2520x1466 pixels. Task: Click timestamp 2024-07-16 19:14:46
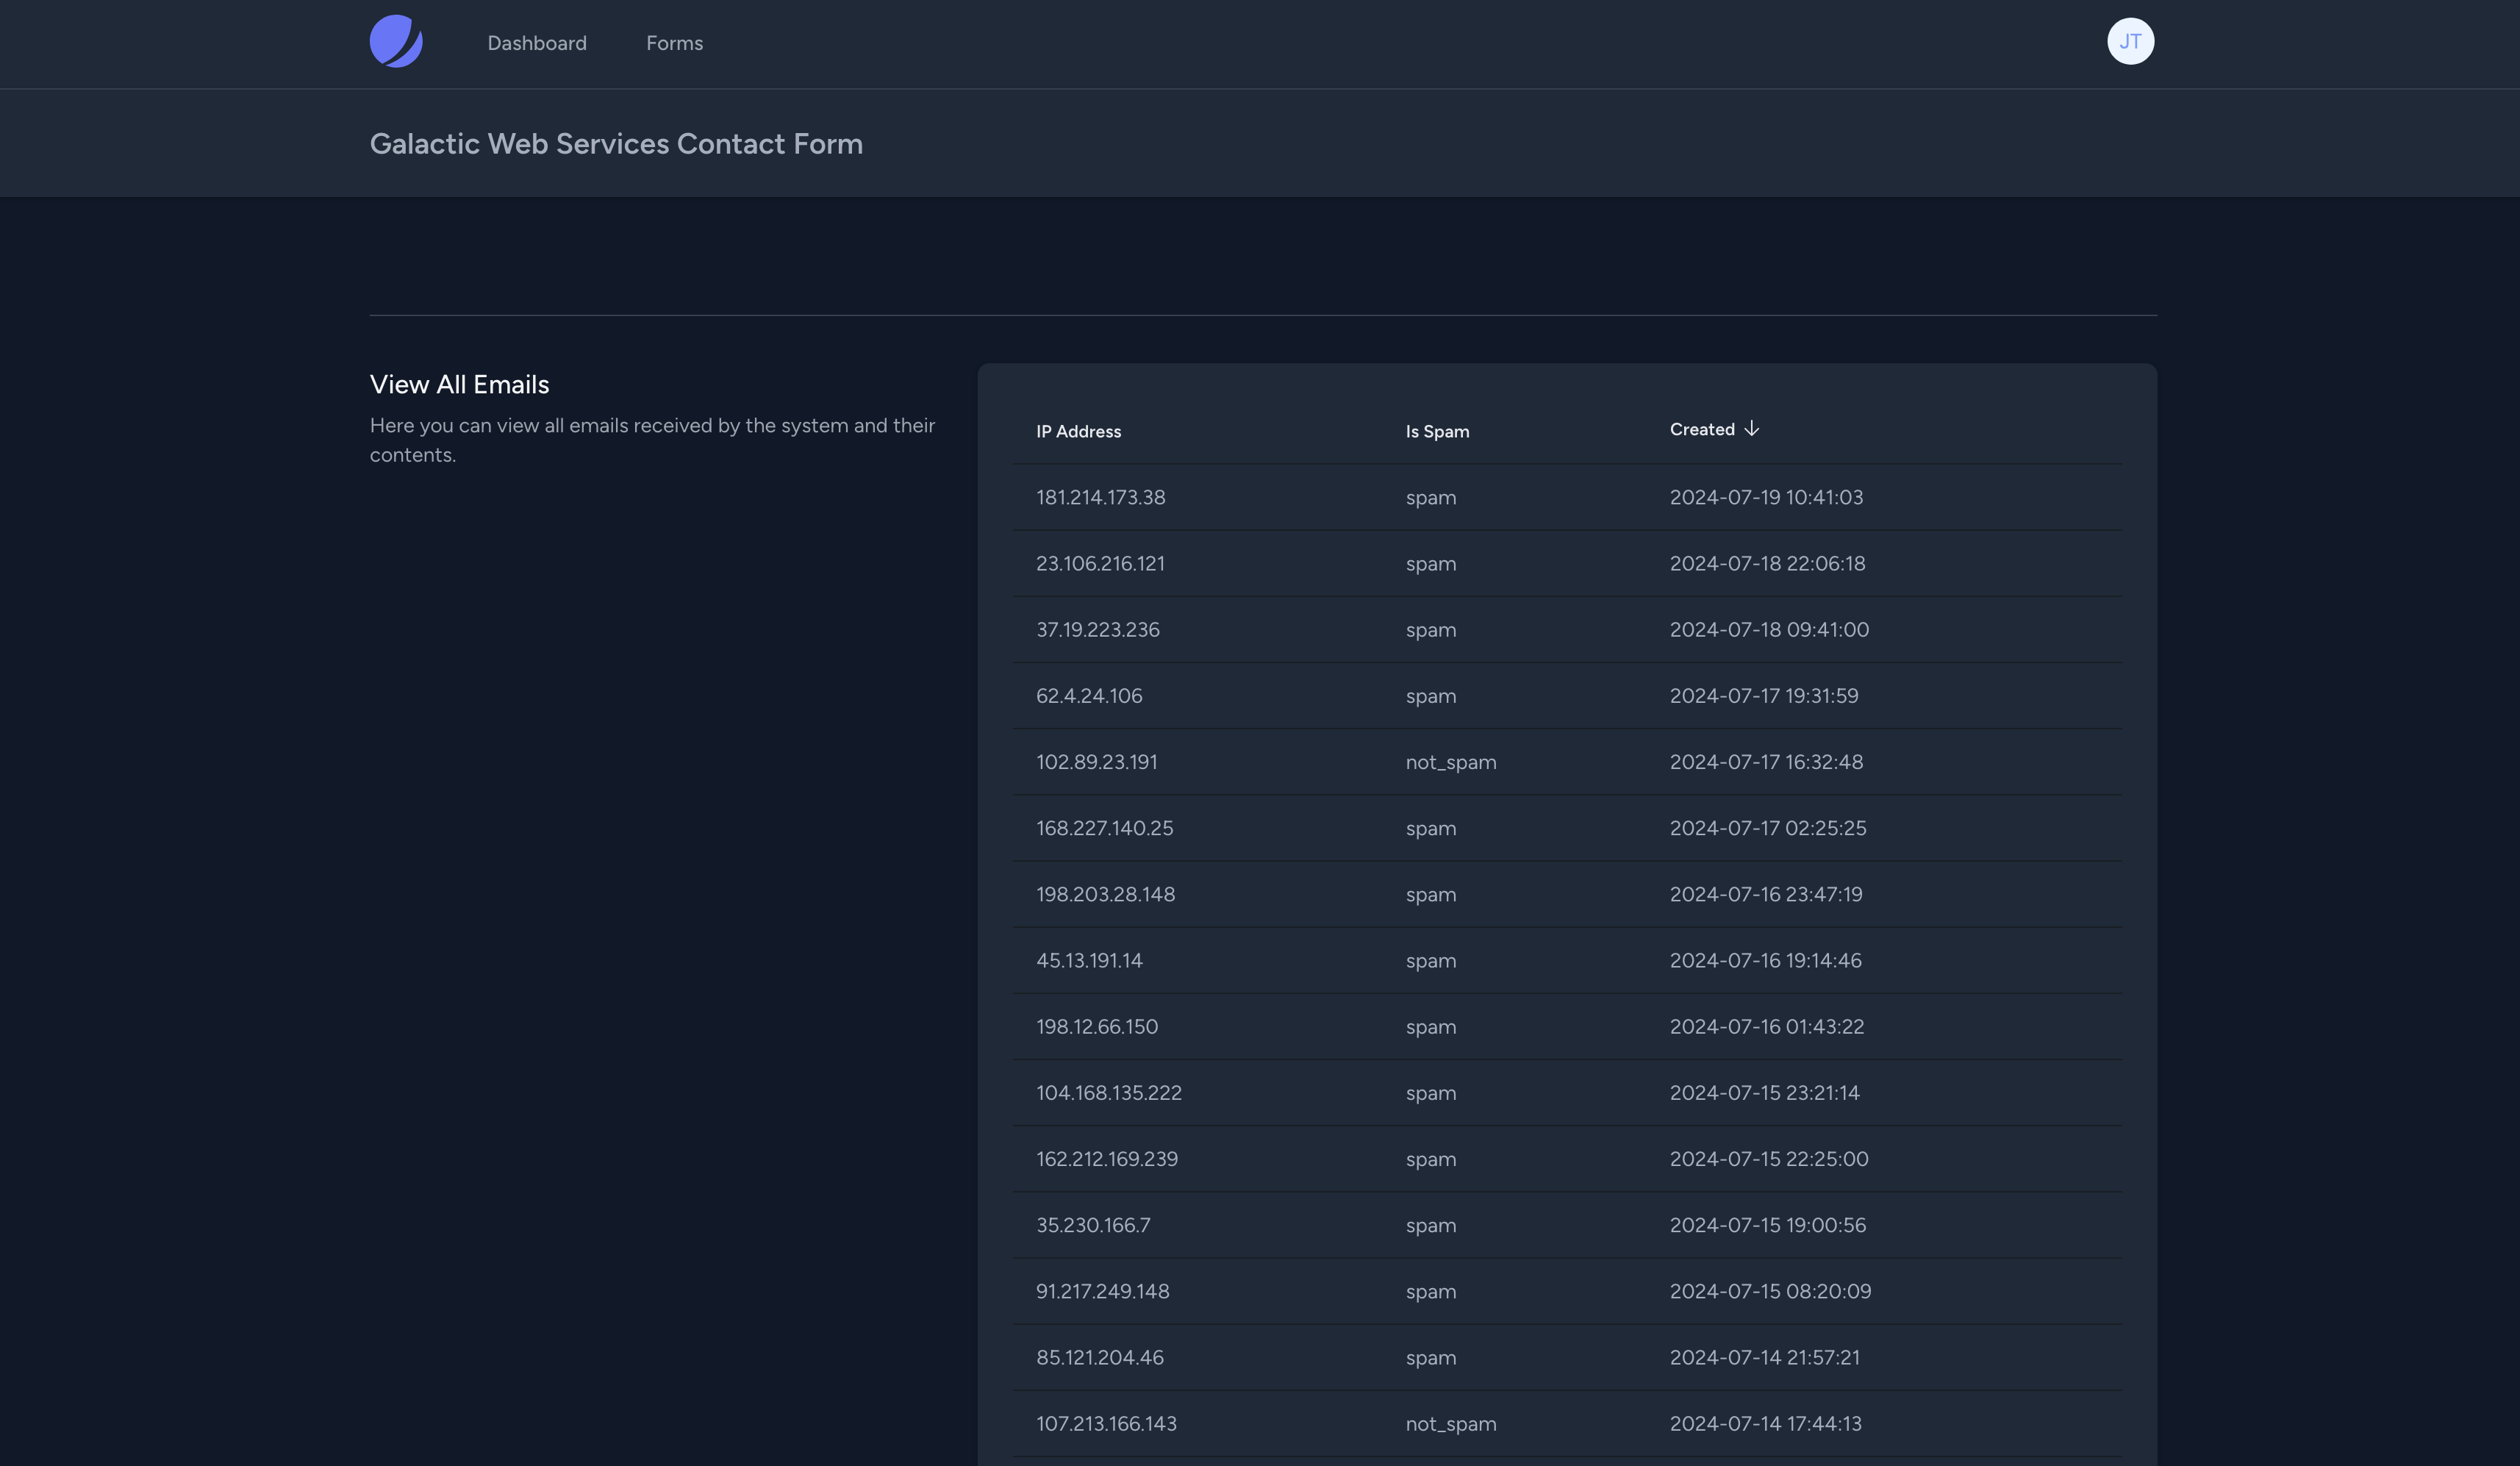click(1766, 960)
